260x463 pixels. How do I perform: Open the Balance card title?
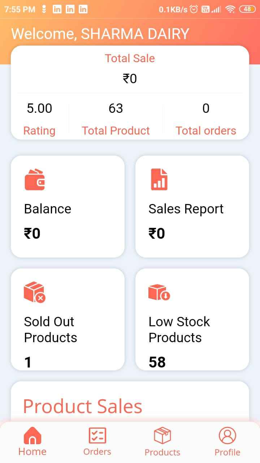click(48, 209)
